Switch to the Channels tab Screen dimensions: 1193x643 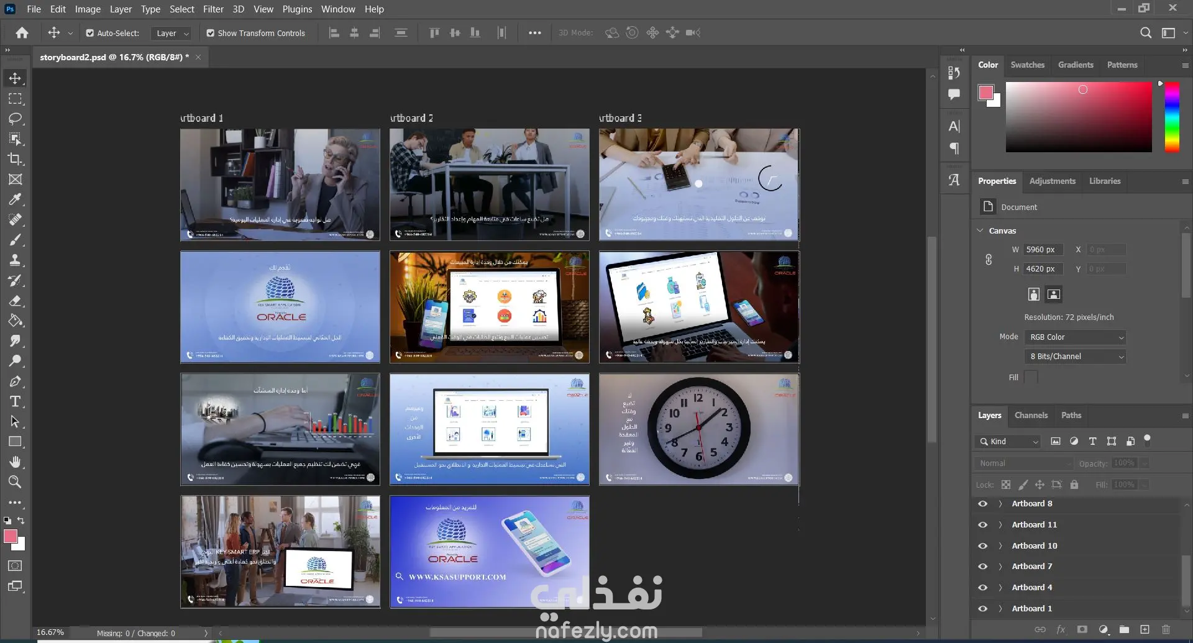(x=1031, y=416)
